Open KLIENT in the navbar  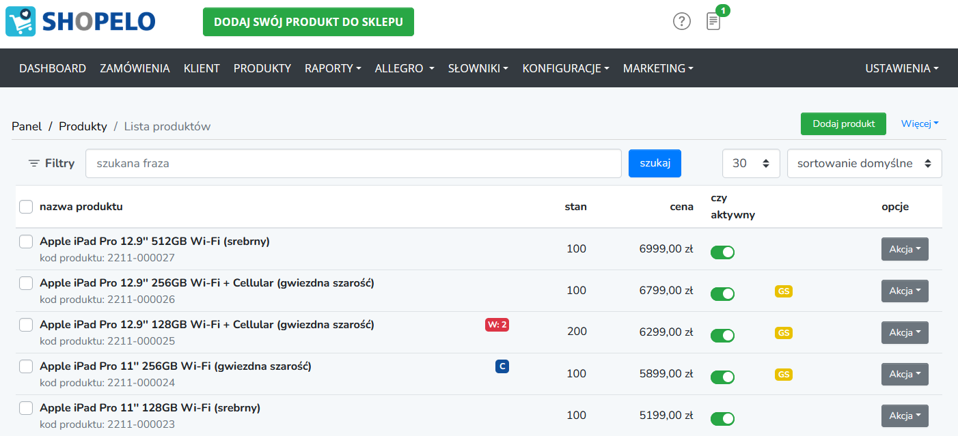pos(202,68)
